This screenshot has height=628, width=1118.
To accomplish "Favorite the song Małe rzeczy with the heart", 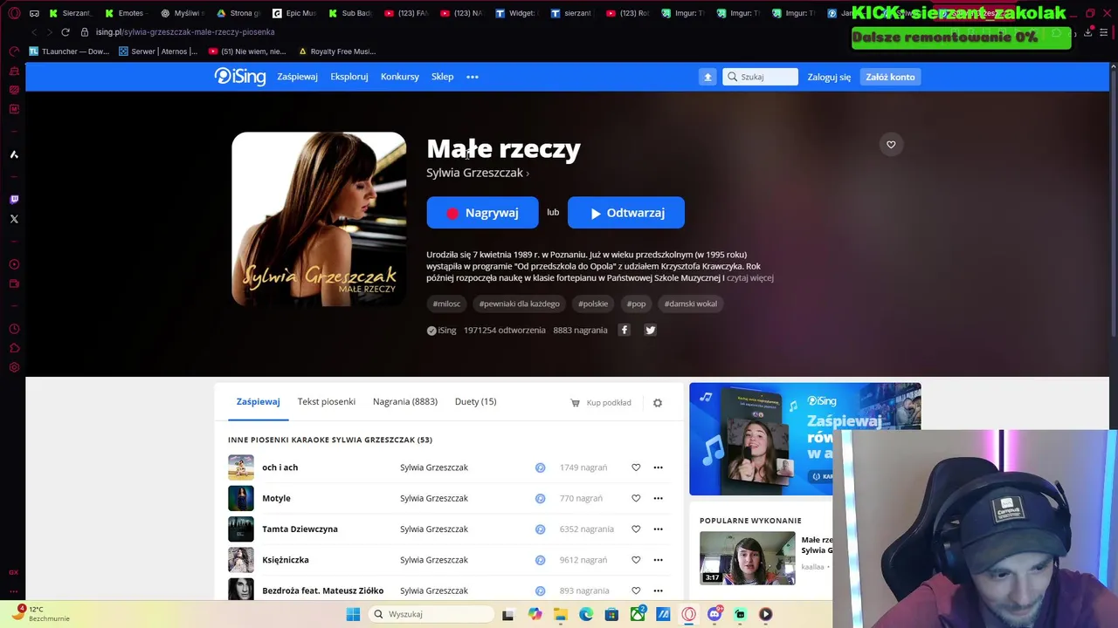I will click(x=891, y=145).
